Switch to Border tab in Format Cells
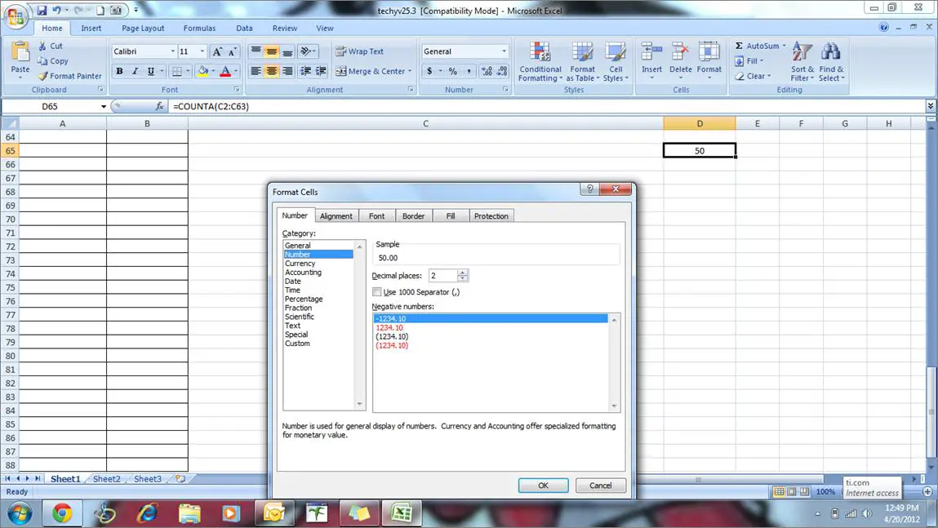This screenshot has height=528, width=938. click(413, 216)
